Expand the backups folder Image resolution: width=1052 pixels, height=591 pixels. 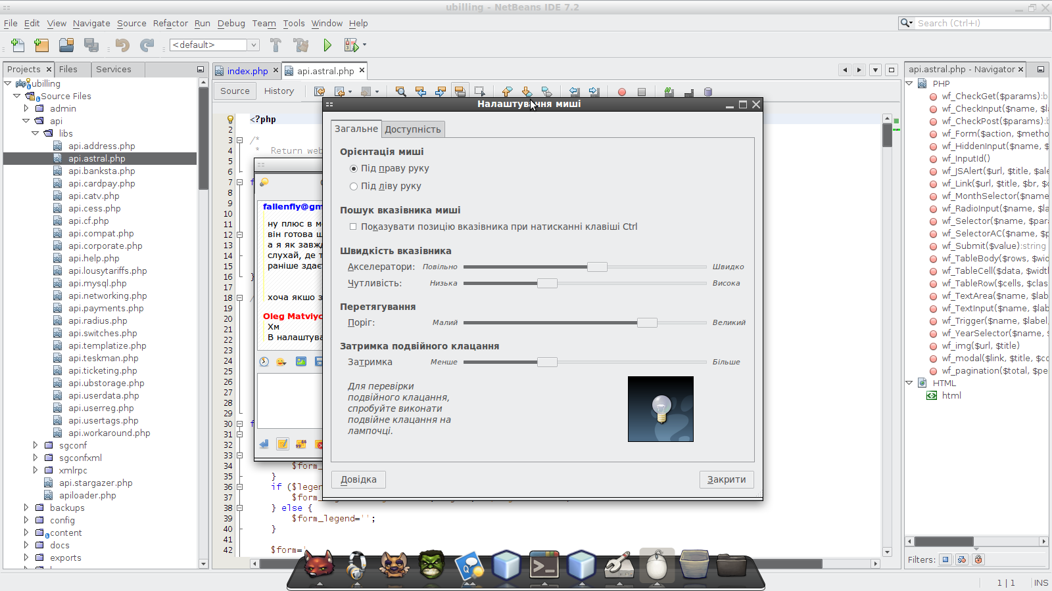tap(26, 508)
